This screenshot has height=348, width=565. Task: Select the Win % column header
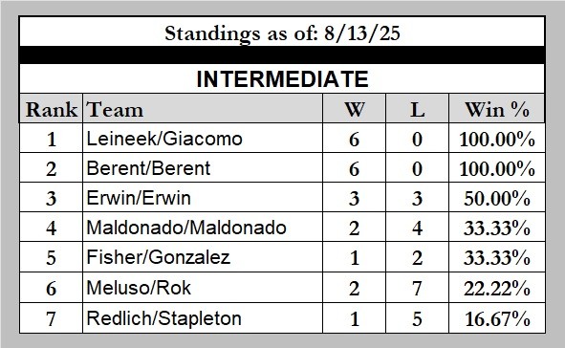[x=497, y=109]
